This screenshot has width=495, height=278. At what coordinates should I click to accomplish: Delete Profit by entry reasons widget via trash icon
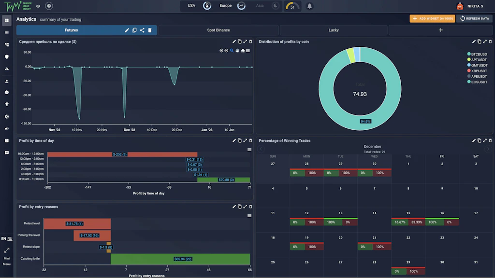250,207
